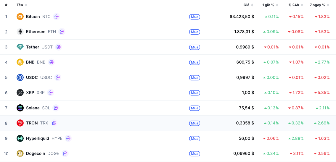336x162 pixels.
Task: Click the Dogecoin price 0,06960 $
Action: (x=244, y=153)
